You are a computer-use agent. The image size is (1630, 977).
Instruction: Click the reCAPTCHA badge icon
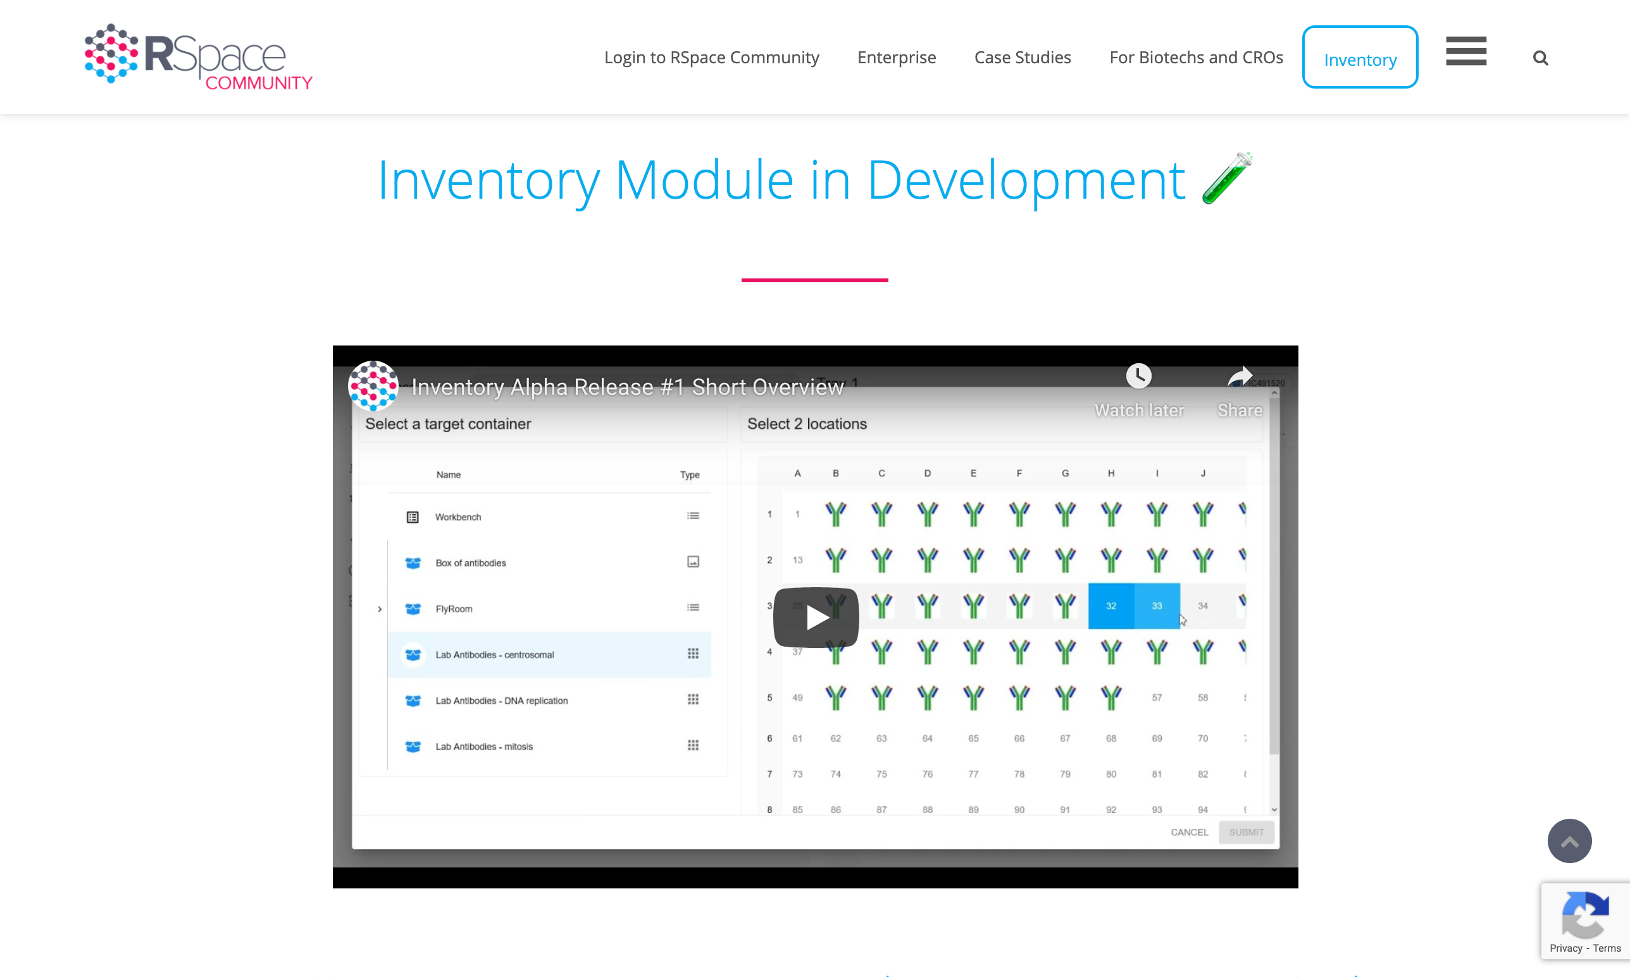1584,914
